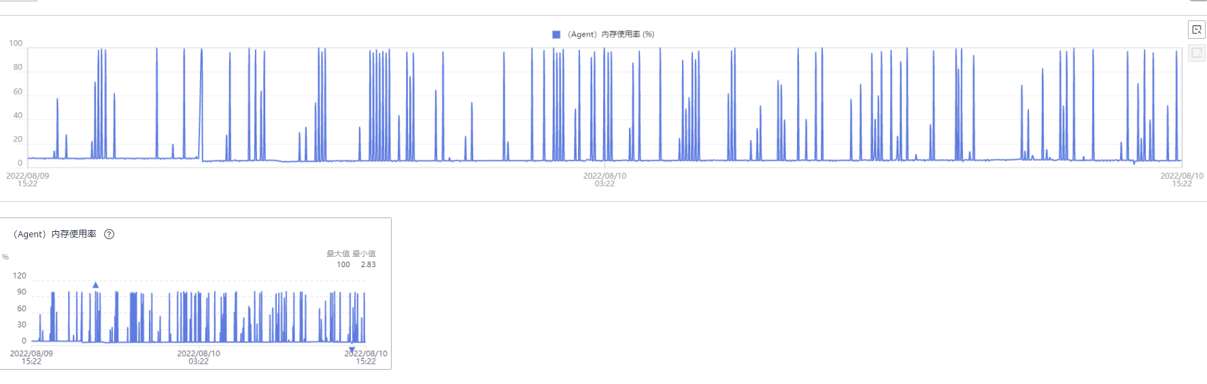Toggle the (Agent) 内存使用率 legend swatch
Screen dimensions: 1207x384
pyautogui.click(x=556, y=34)
